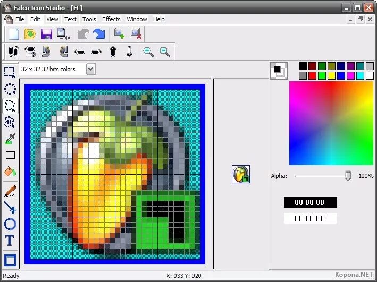This screenshot has height=282, width=377.
Task: Zoom out of the canvas
Action: click(165, 52)
